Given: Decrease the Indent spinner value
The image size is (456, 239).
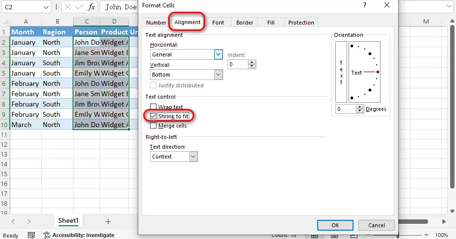Looking at the screenshot, I should click(x=252, y=66).
